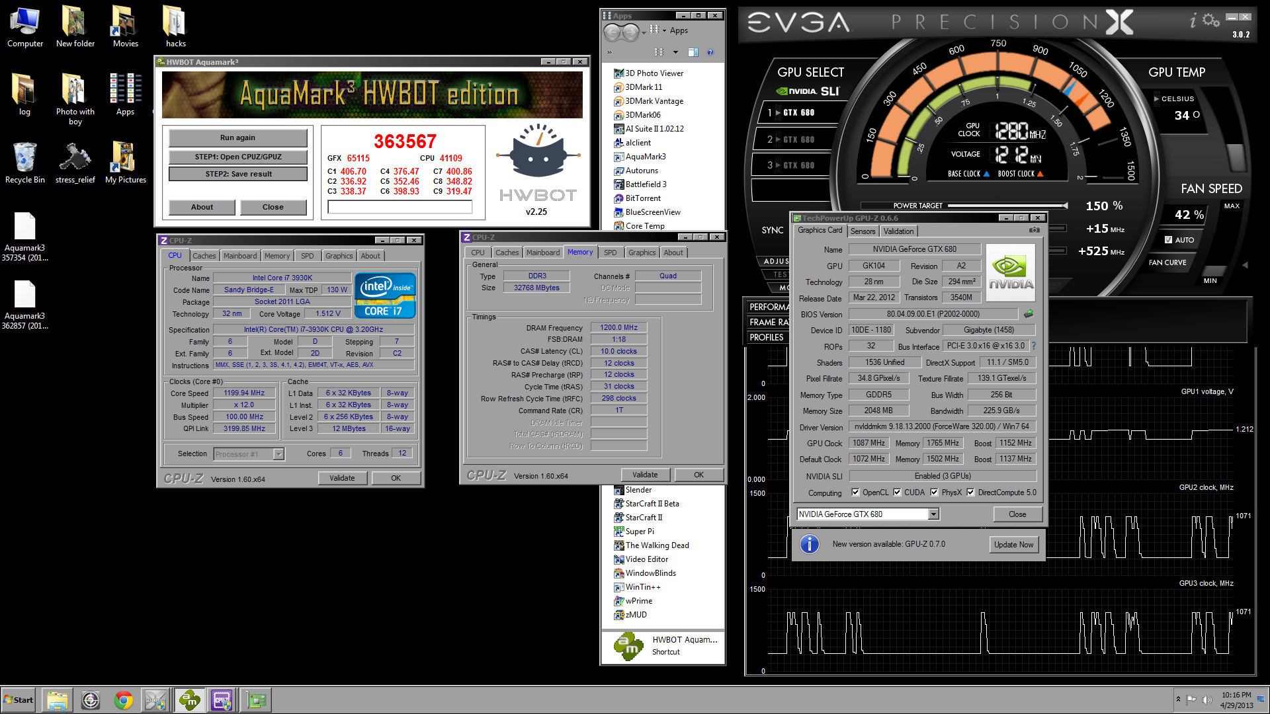Show hidden tray icons arrow
Image resolution: width=1270 pixels, height=714 pixels.
point(1178,699)
